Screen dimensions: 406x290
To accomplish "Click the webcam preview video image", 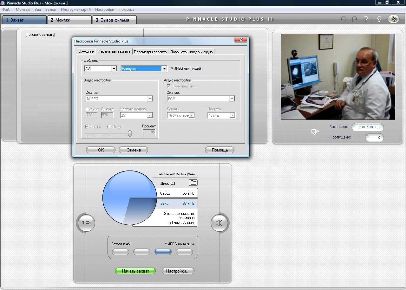I will pos(338,77).
